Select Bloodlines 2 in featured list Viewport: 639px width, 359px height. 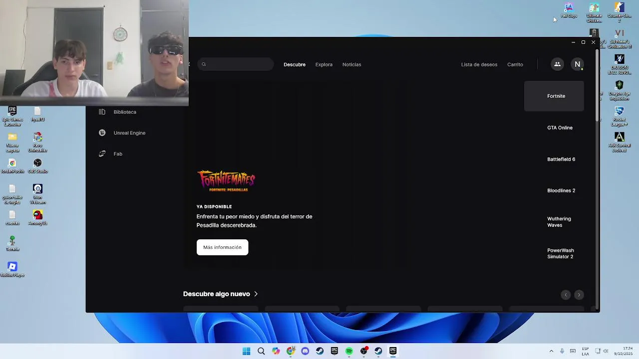click(x=554, y=190)
